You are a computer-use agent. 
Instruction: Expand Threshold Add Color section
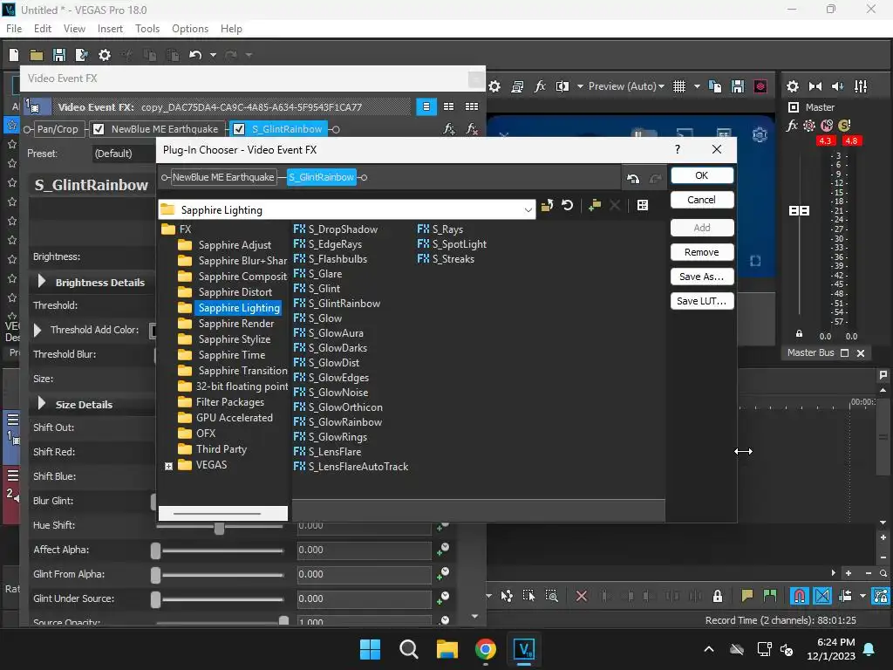[x=37, y=330]
